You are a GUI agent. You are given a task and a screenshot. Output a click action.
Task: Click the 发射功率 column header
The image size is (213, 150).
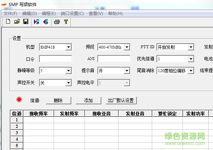[195, 114]
